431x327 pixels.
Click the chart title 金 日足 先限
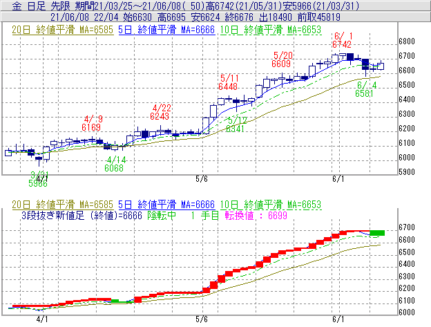click(x=43, y=6)
